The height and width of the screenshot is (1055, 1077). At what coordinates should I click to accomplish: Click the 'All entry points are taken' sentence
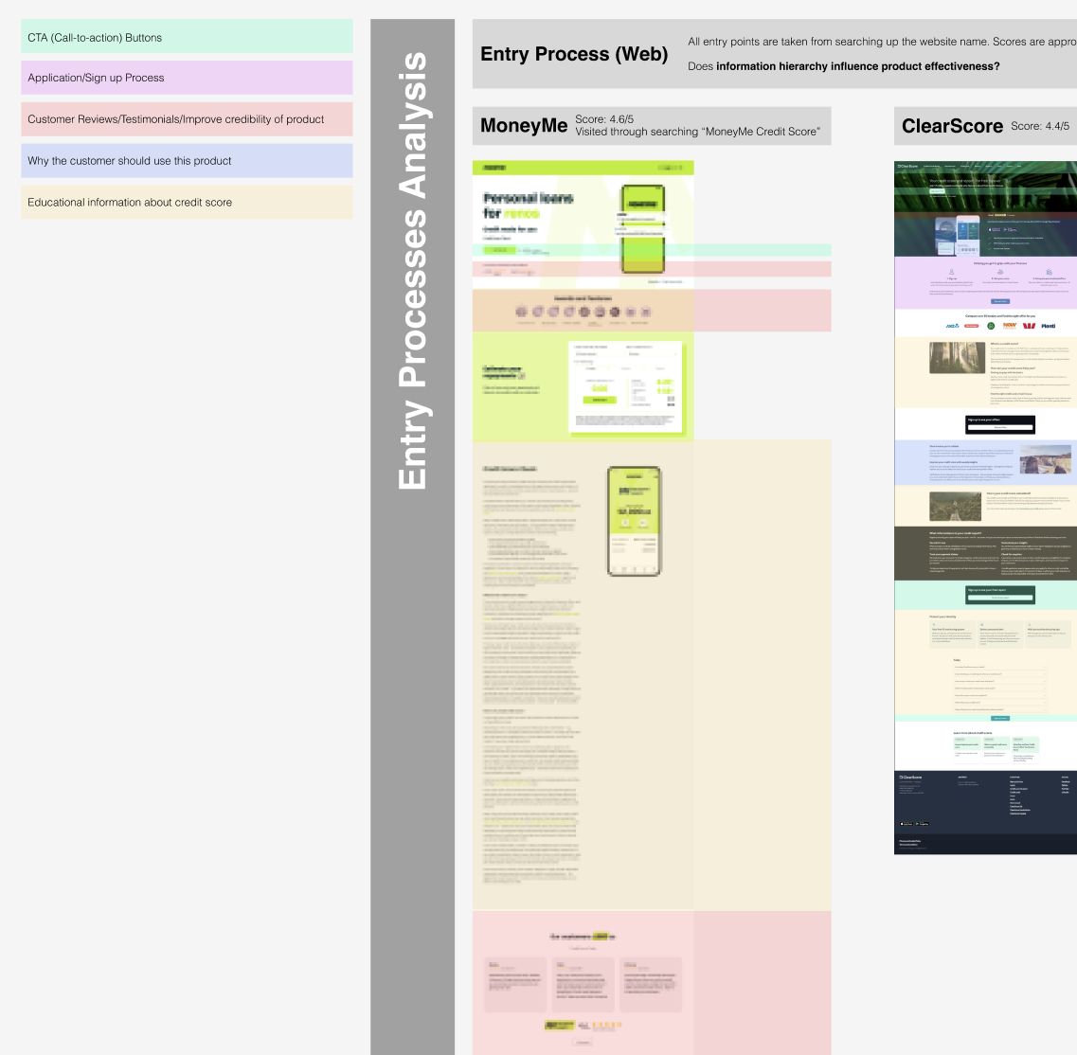pos(882,42)
